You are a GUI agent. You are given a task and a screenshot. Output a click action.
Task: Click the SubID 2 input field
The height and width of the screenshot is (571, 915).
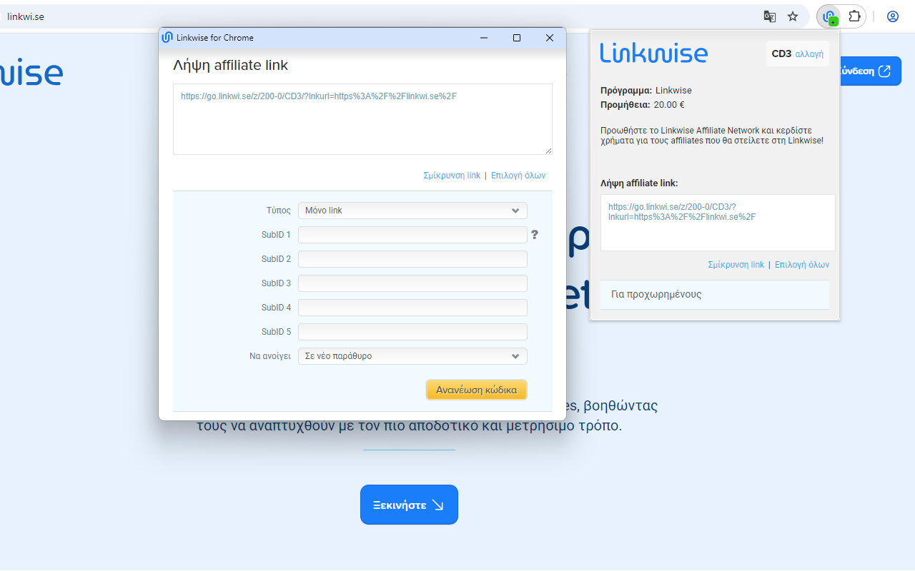coord(412,259)
